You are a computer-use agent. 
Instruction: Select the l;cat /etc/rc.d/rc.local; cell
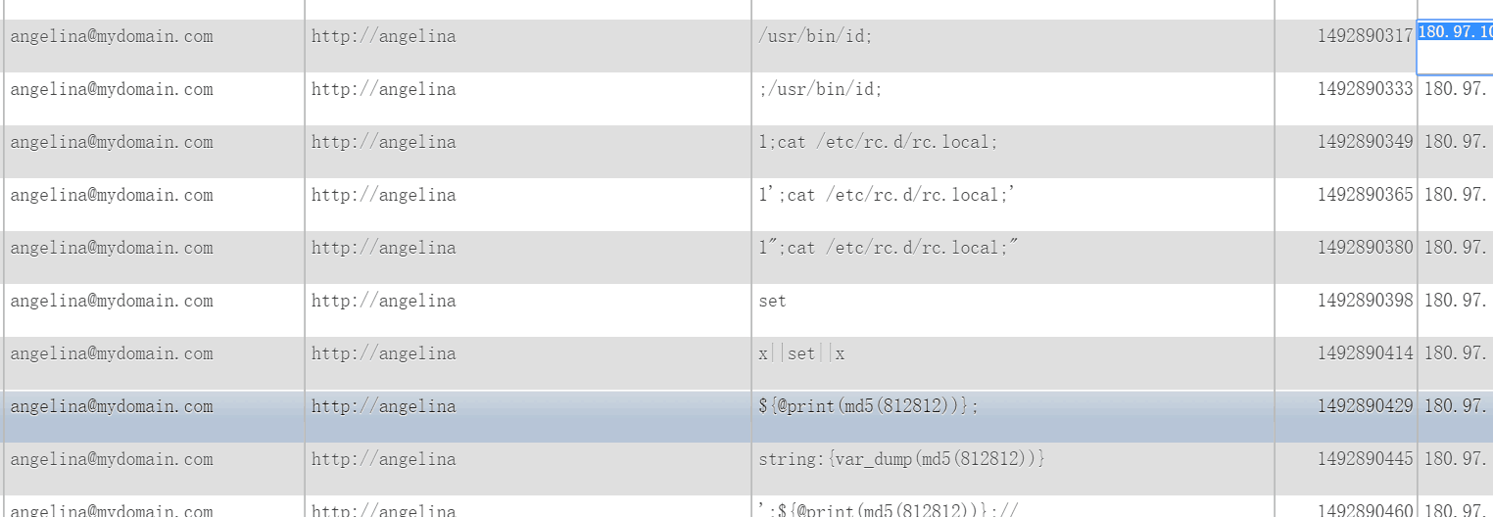1013,152
